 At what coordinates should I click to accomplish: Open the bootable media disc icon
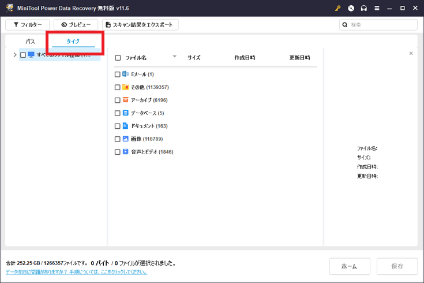tap(351, 9)
